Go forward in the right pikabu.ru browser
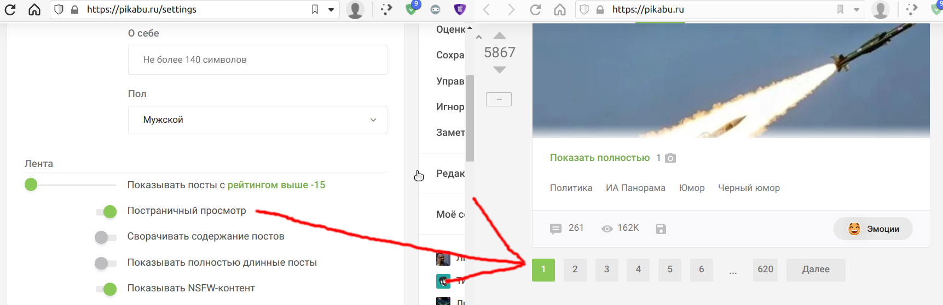 pyautogui.click(x=511, y=9)
